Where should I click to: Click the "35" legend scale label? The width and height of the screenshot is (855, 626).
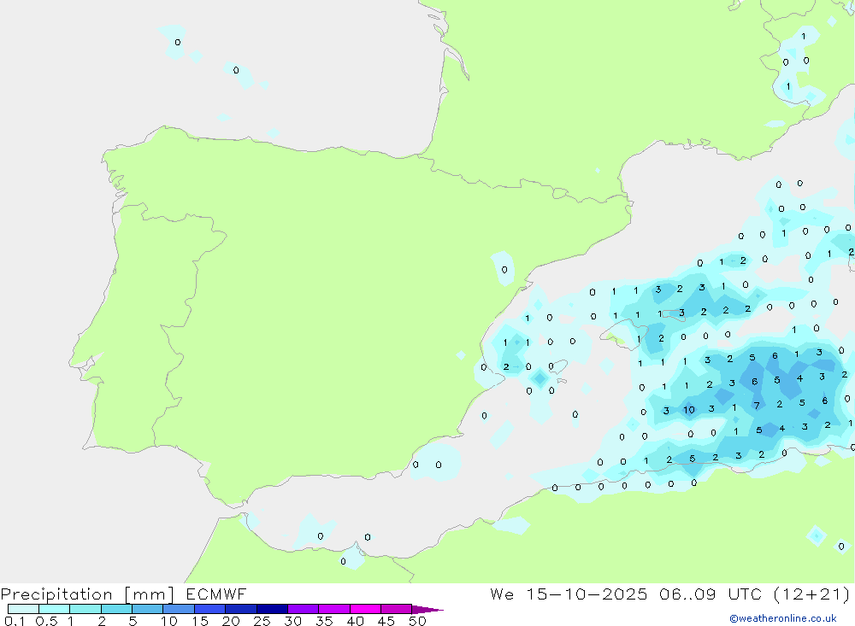point(324,621)
